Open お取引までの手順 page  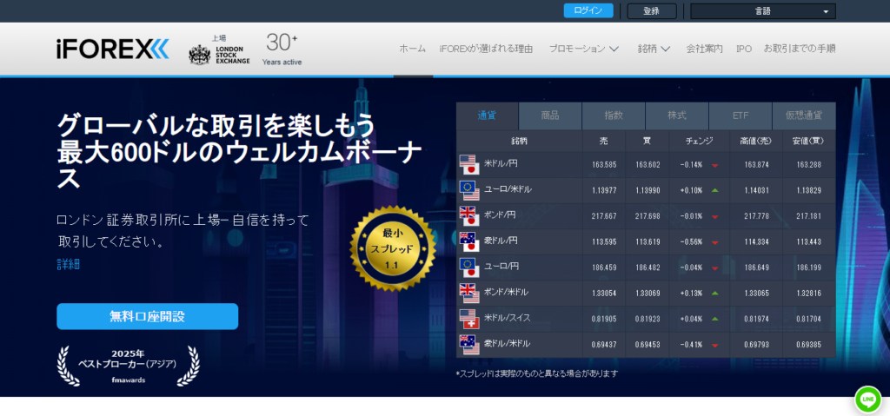tap(800, 49)
